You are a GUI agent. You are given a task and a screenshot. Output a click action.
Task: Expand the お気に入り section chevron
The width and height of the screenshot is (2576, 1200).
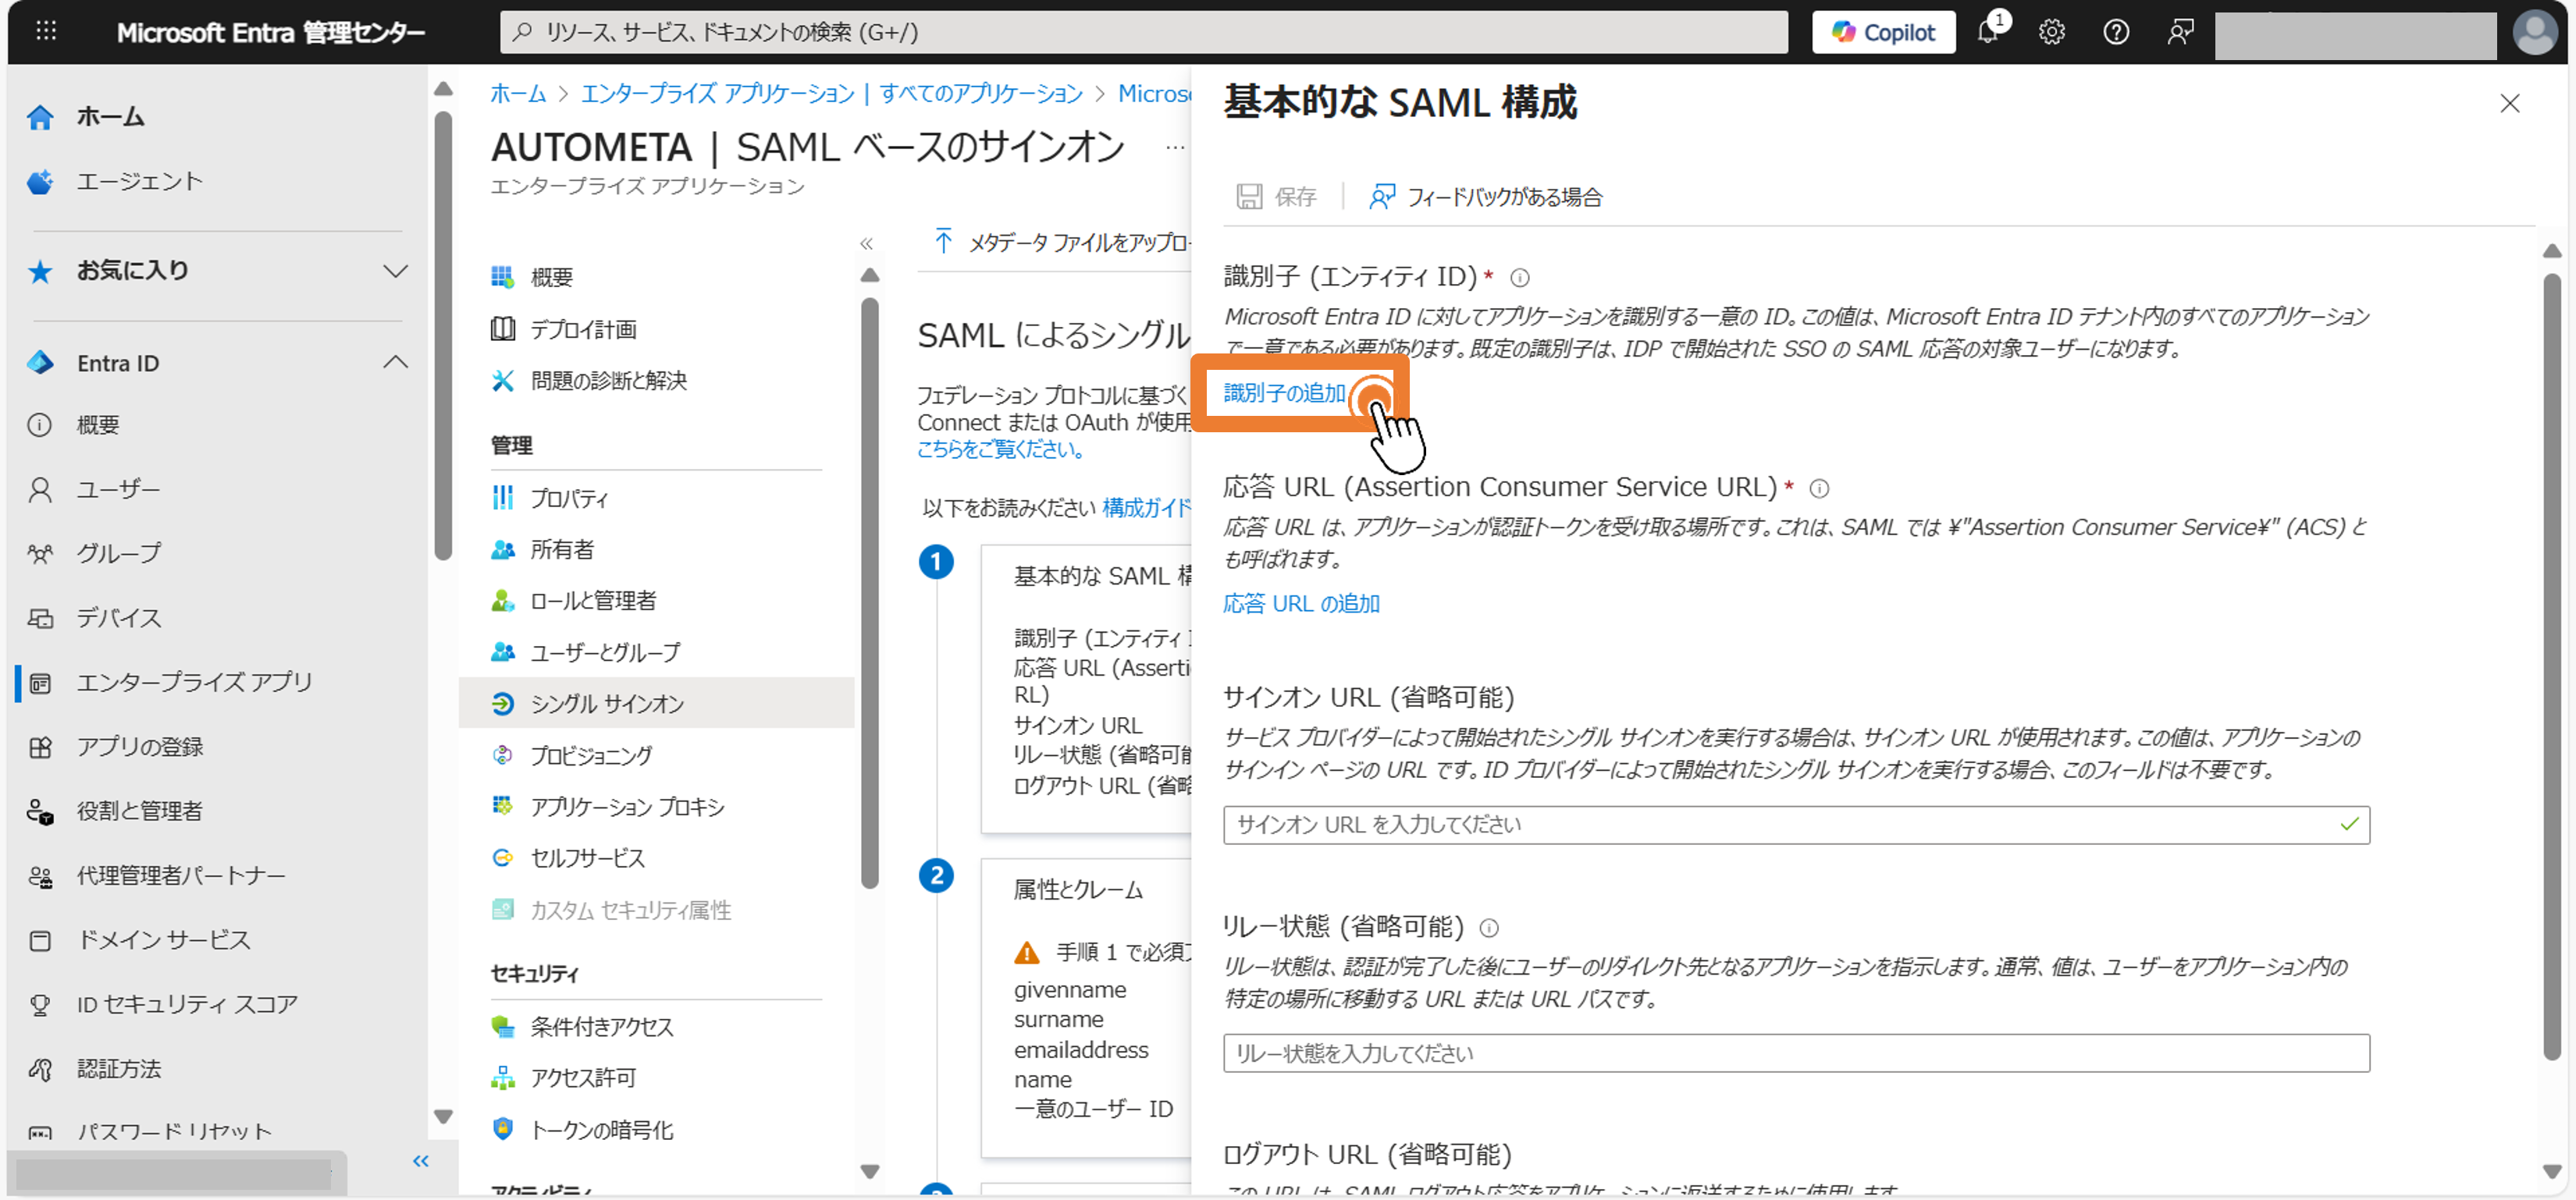[395, 271]
